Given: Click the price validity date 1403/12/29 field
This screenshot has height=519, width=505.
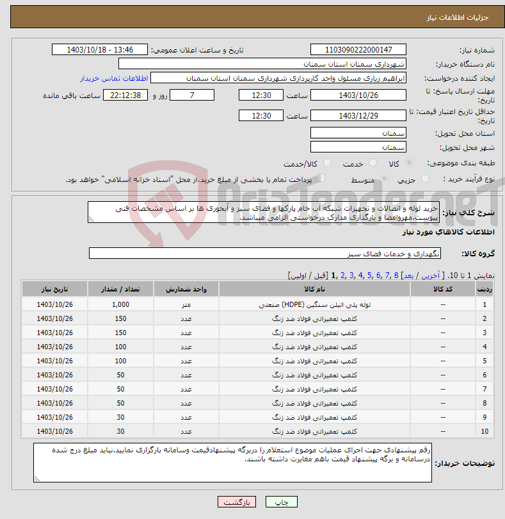Looking at the screenshot, I should [358, 116].
